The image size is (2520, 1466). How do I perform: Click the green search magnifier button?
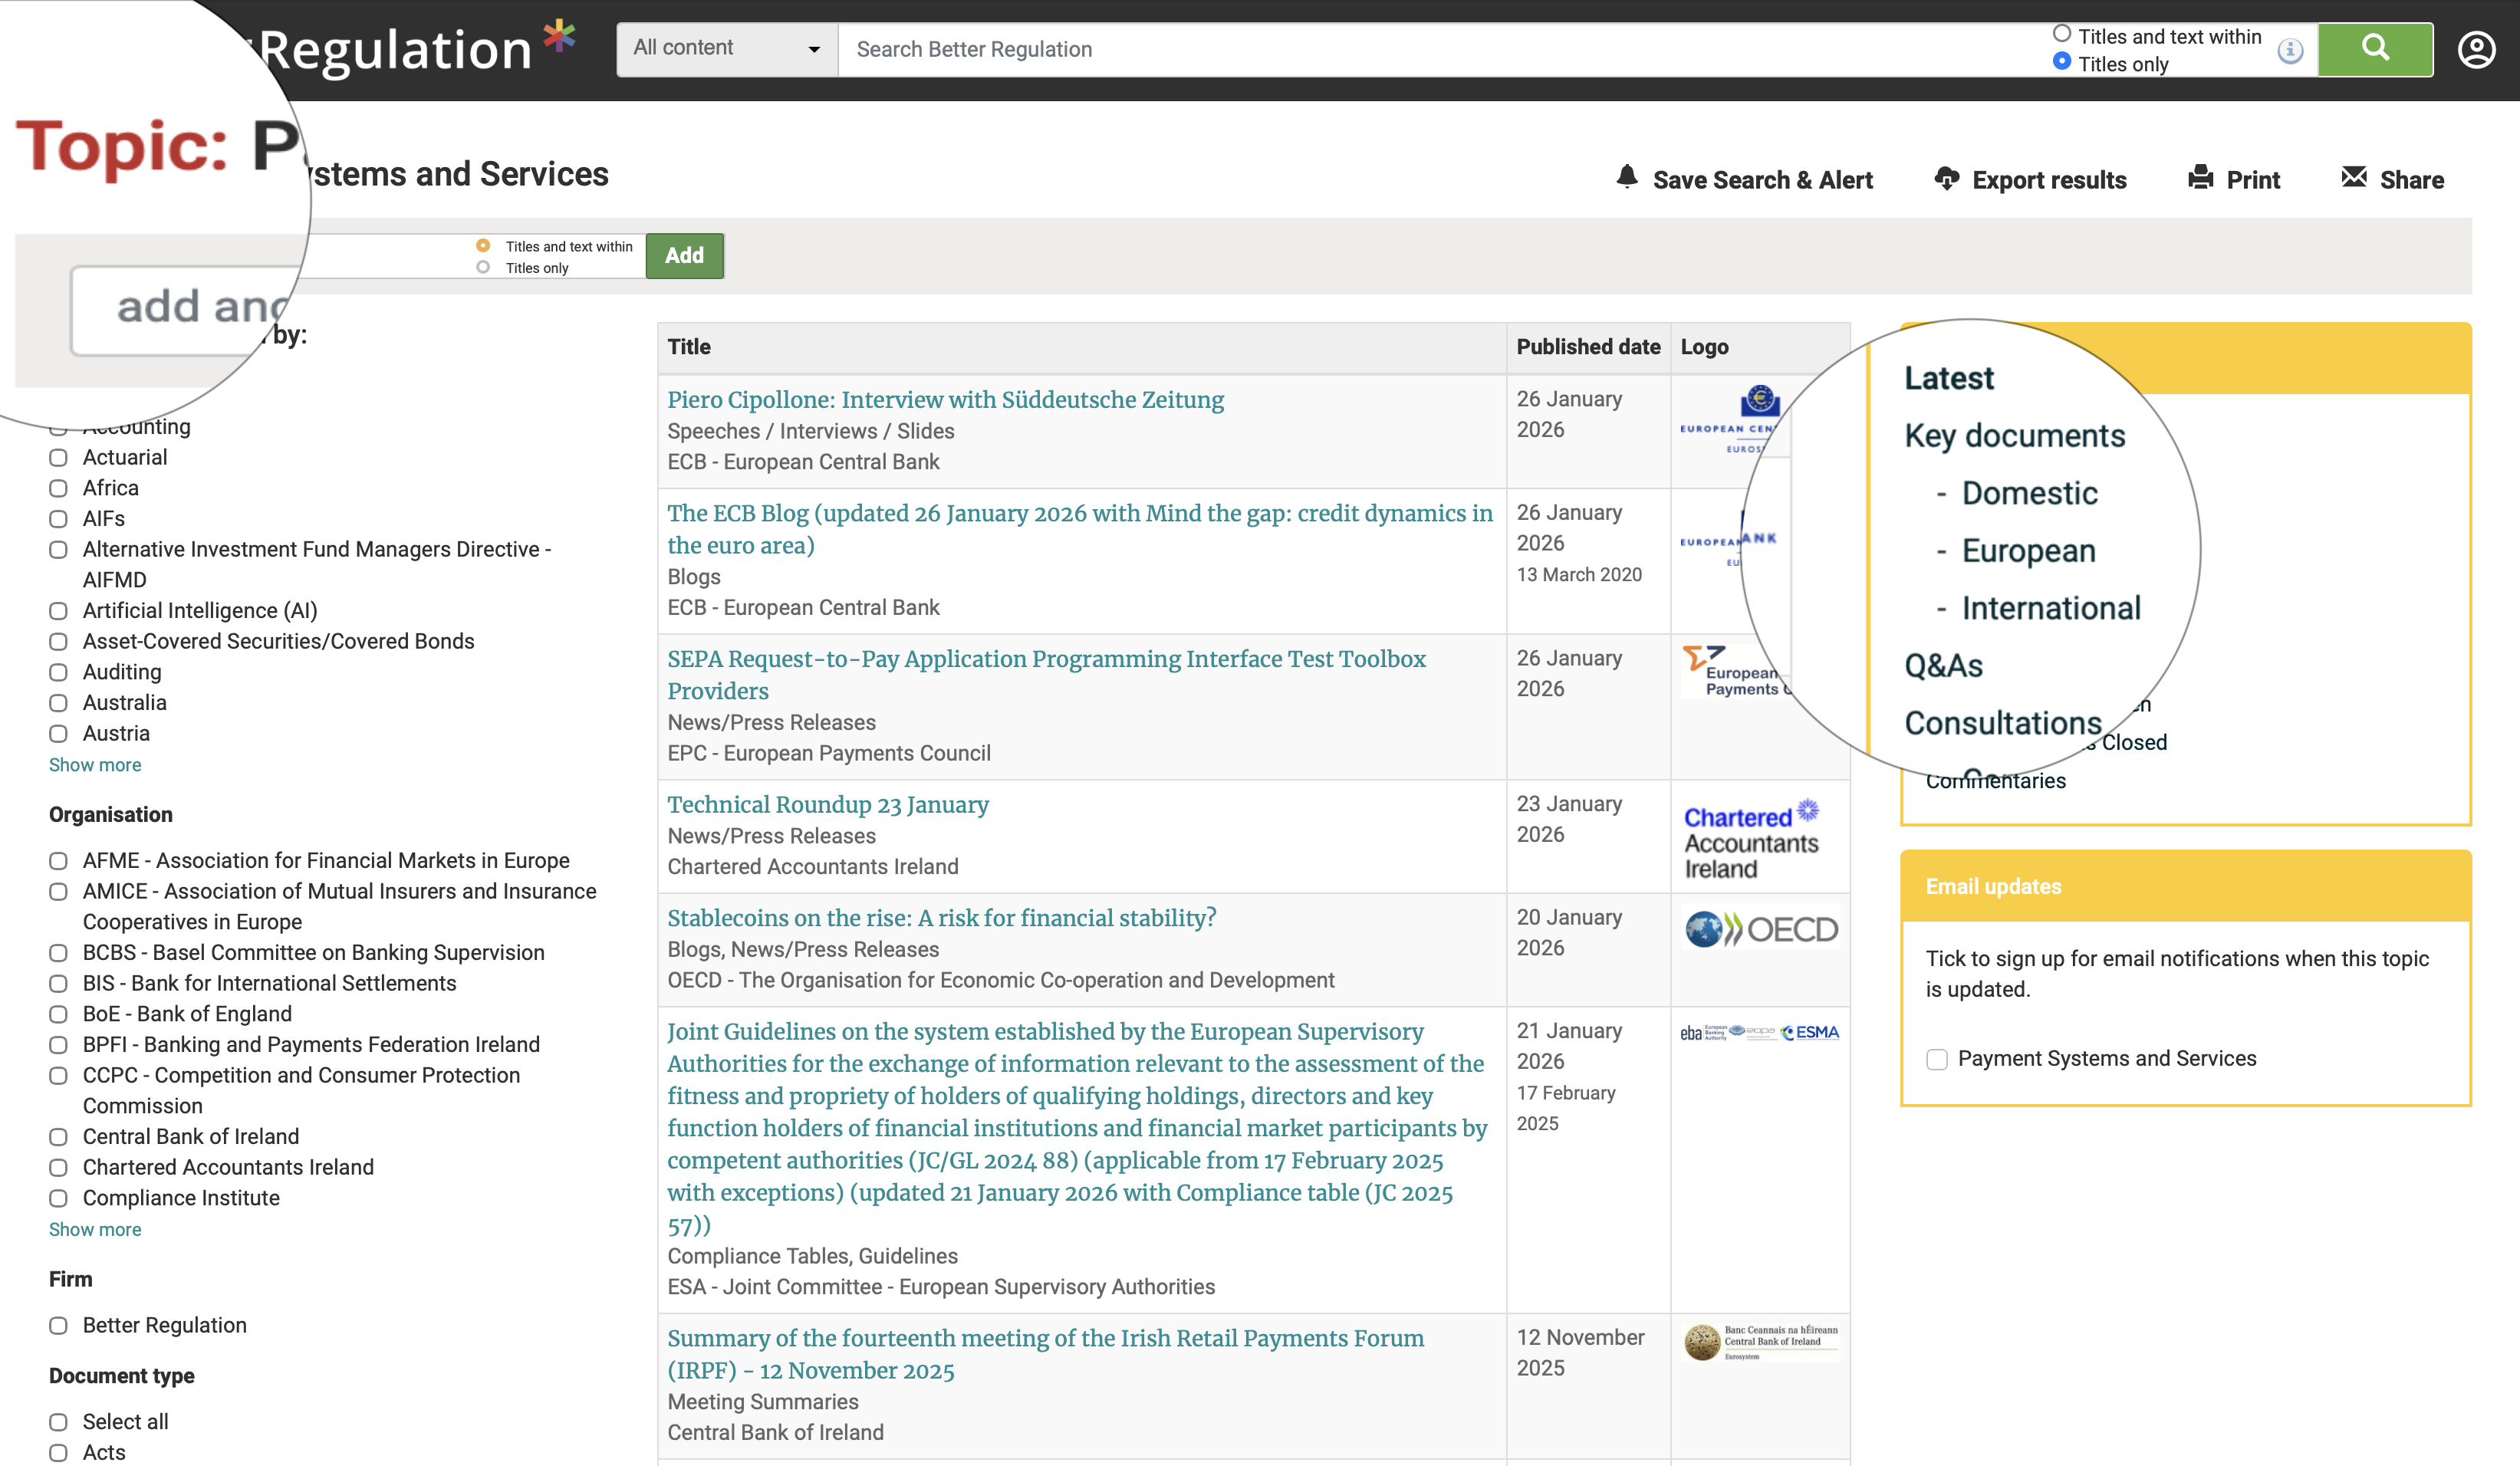tap(2375, 49)
